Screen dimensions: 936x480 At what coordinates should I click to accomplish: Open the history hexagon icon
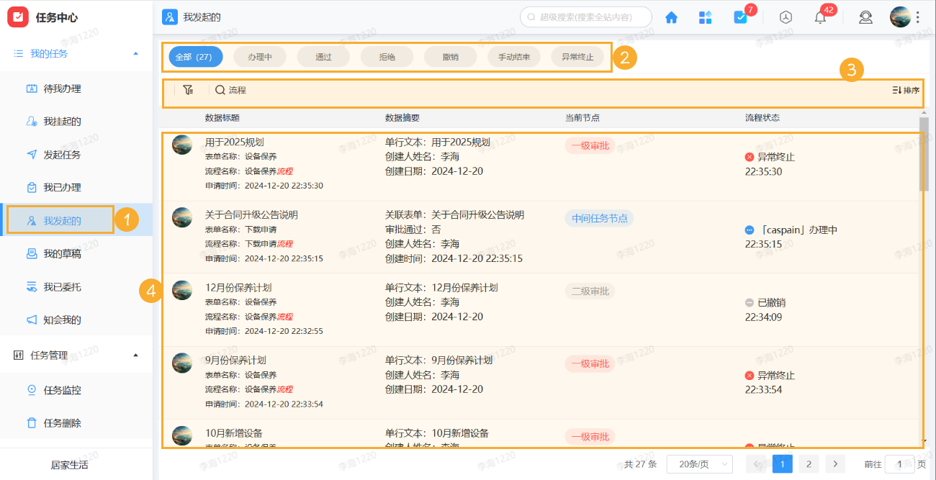pos(785,17)
